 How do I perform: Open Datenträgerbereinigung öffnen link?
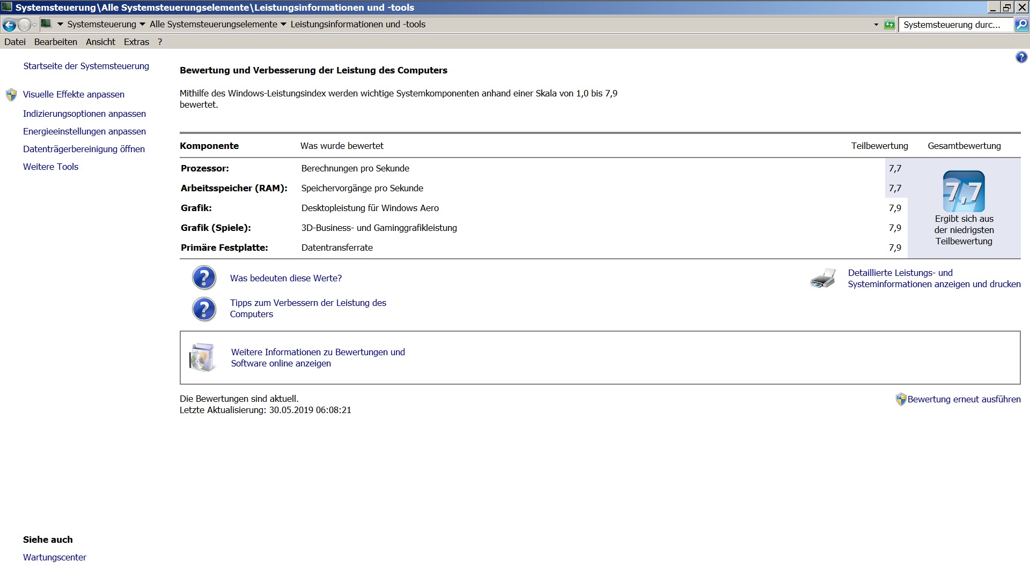click(x=84, y=149)
